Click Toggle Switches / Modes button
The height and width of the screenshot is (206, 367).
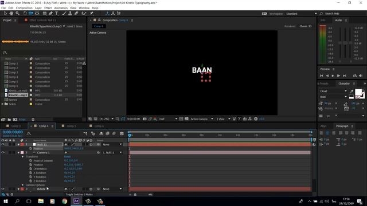(79, 195)
